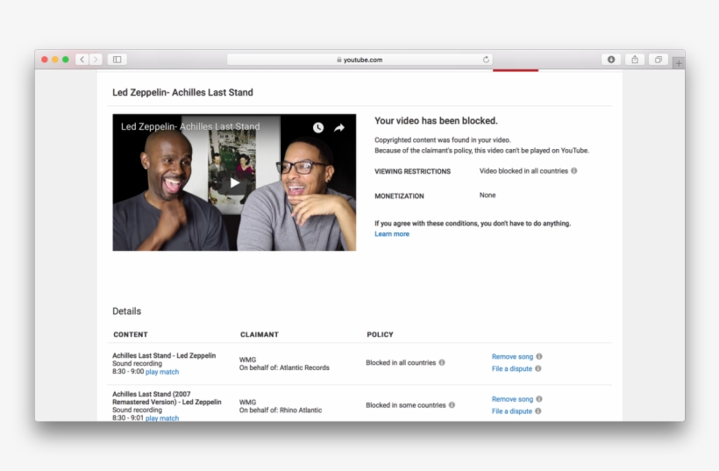Click info icon next to Atlantic Records File a dispute
Viewport: 719px width, 471px height.
tap(538, 368)
